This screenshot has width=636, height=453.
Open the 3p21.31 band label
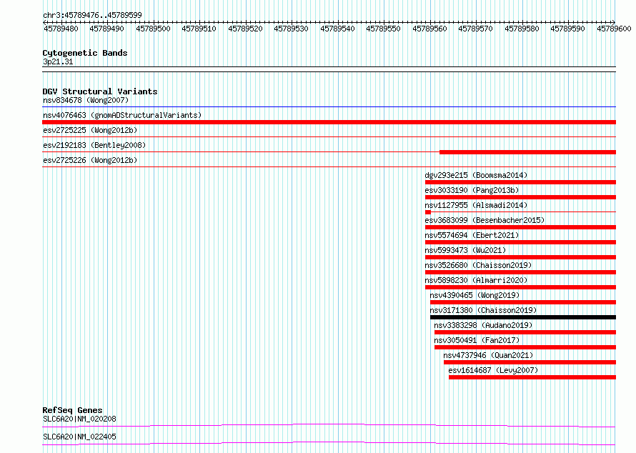58,62
